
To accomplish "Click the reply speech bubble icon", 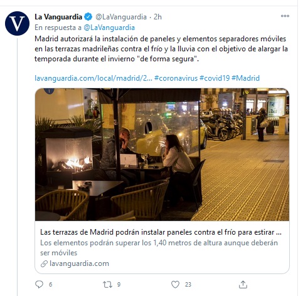I will click(x=39, y=284).
